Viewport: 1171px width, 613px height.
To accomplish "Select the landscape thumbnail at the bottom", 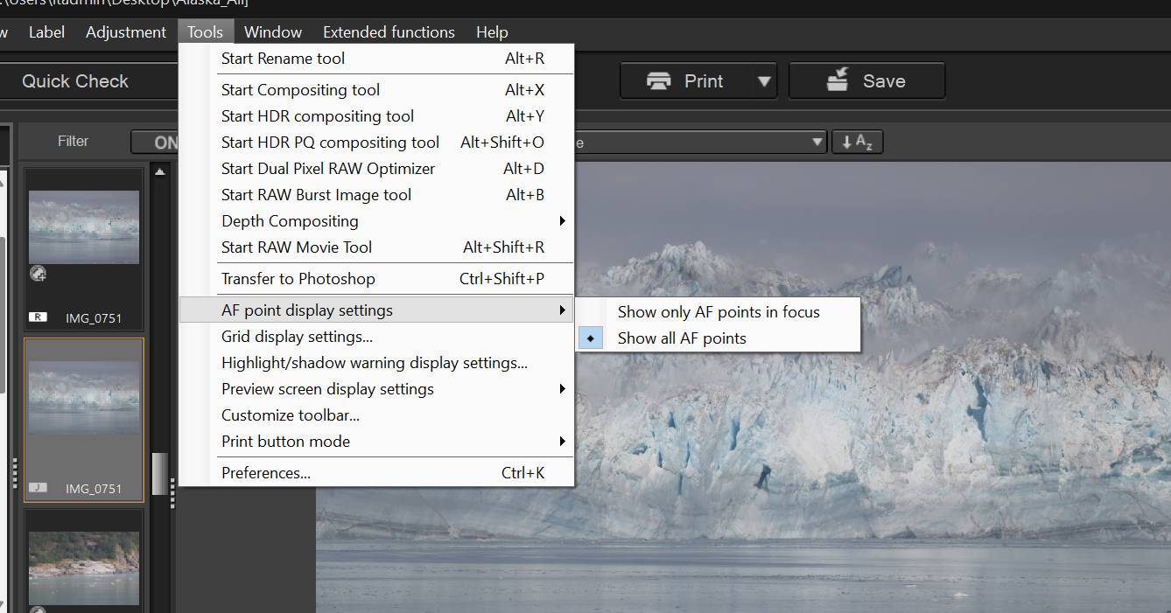I will [83, 568].
